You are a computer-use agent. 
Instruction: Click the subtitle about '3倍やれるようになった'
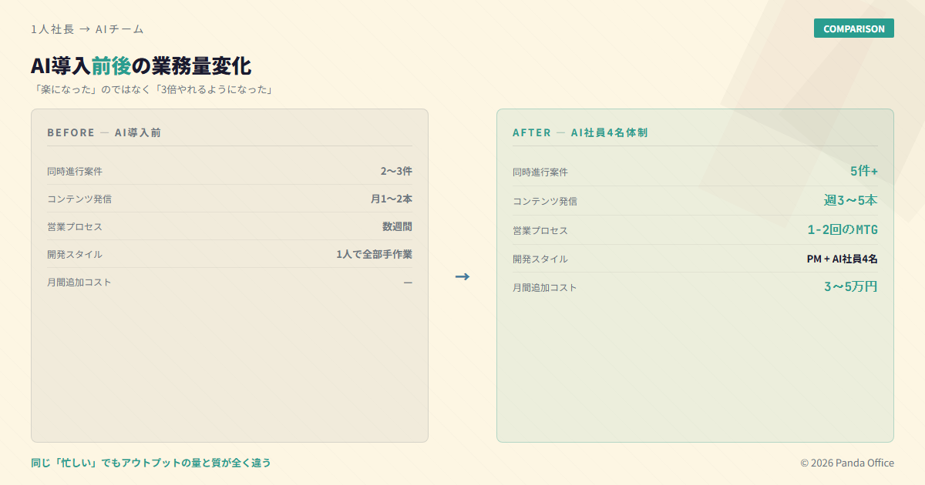coord(153,89)
